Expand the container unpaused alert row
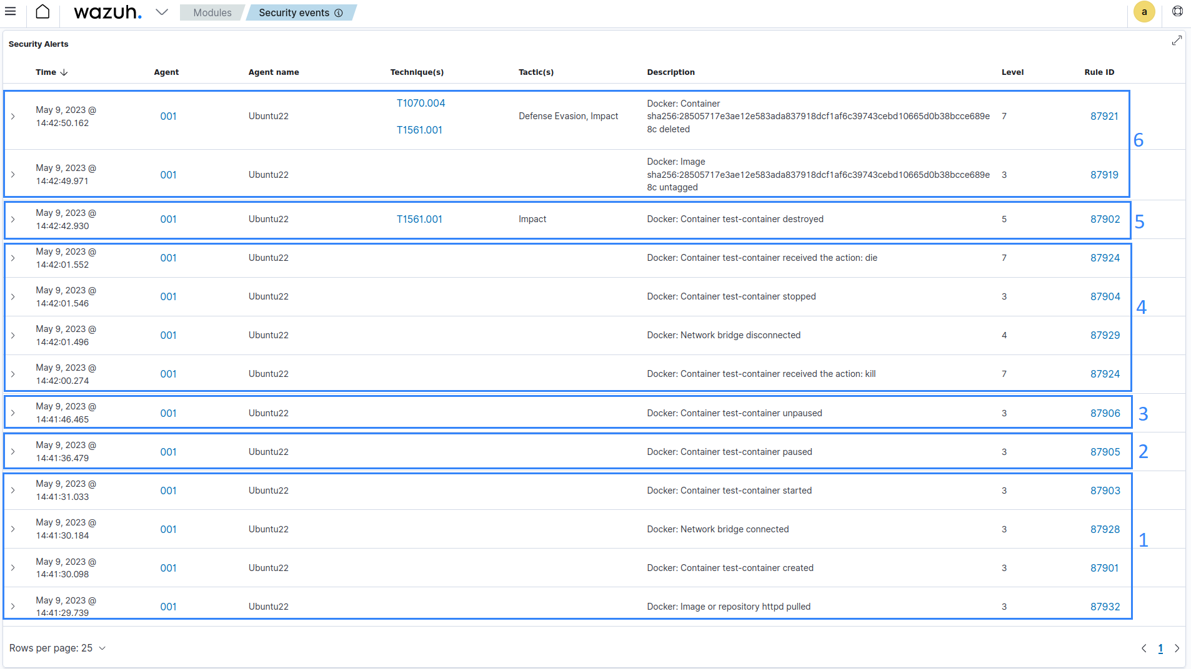This screenshot has height=669, width=1191. click(12, 413)
